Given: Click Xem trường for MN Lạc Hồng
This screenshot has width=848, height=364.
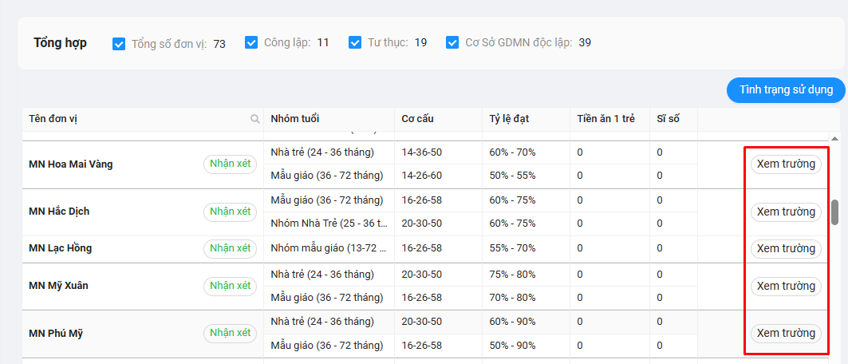Looking at the screenshot, I should point(786,248).
